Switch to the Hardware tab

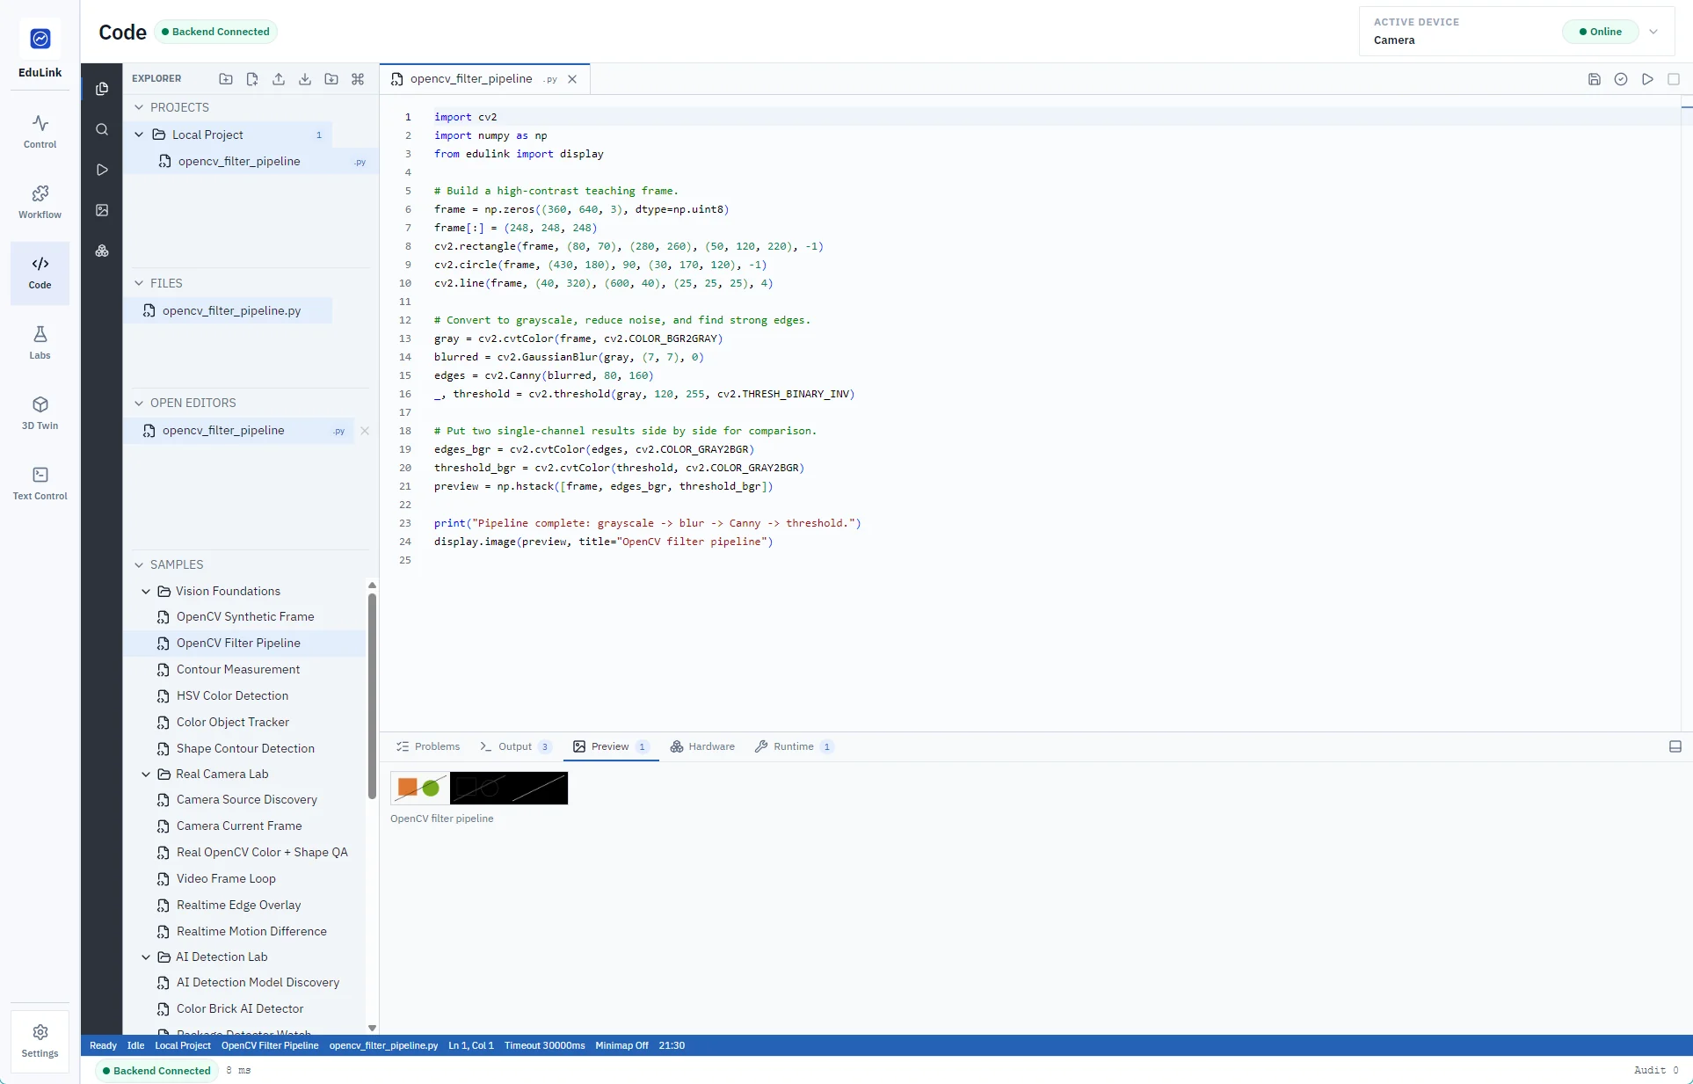coord(703,746)
